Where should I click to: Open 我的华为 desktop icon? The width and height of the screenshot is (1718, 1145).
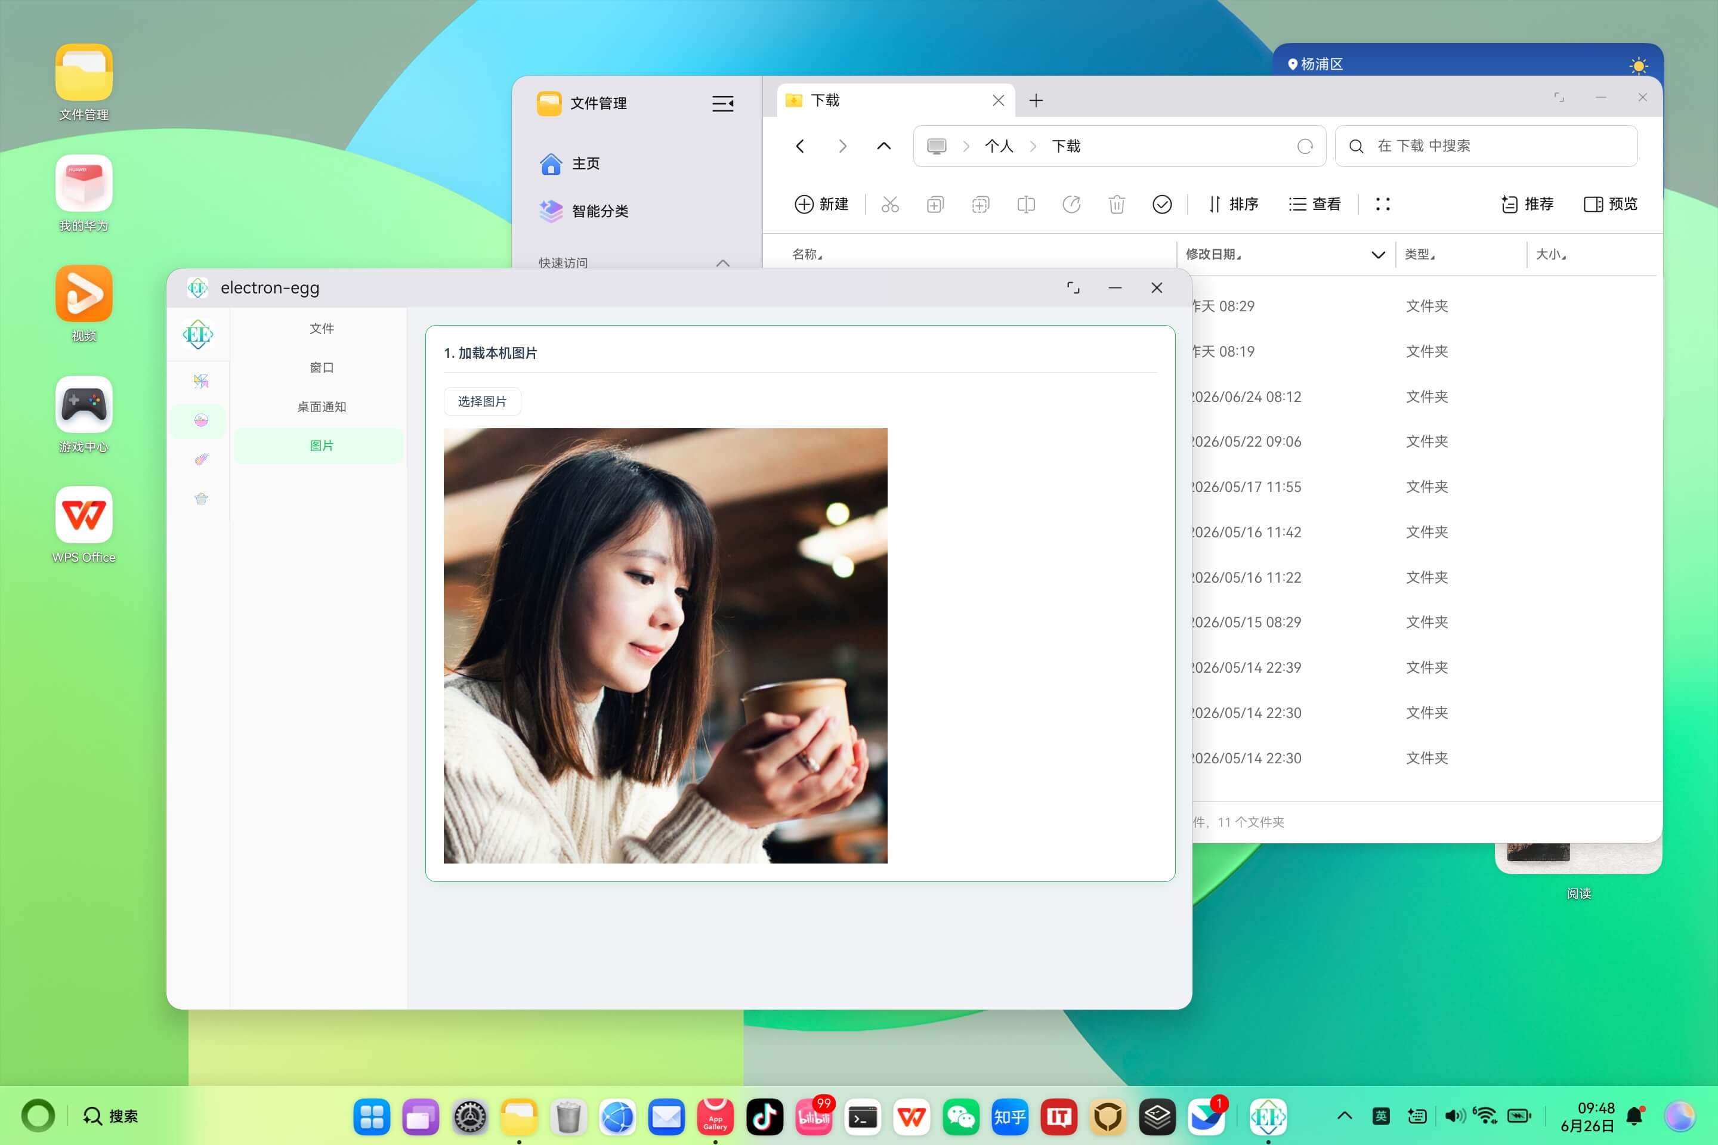84,193
